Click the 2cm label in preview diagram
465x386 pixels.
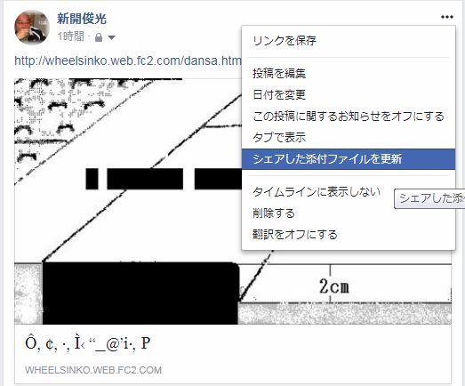tap(334, 286)
